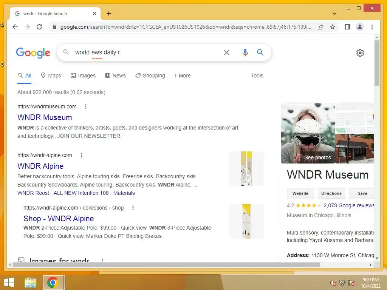Start a voice search with the microphone
The width and height of the screenshot is (387, 290).
[x=245, y=52]
